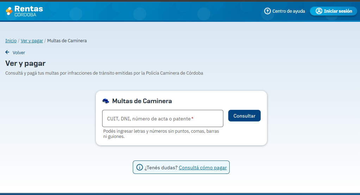This screenshot has height=195, width=360.
Task: Open Centro de ayuda
Action: point(288,11)
